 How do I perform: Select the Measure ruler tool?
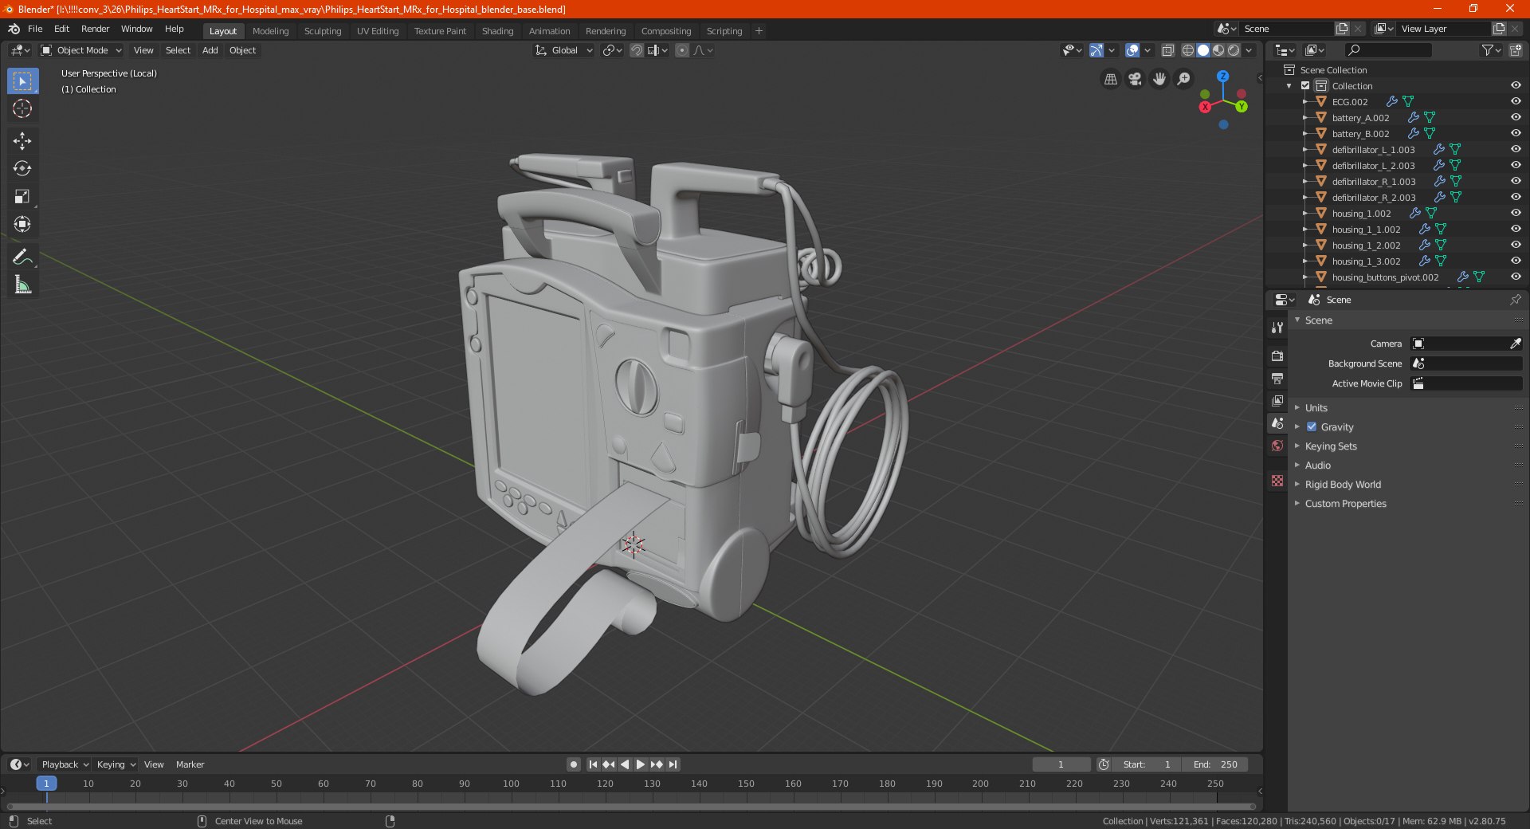click(22, 285)
